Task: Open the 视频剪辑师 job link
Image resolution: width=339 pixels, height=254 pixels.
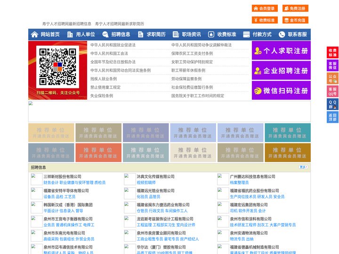Action: (x=146, y=183)
